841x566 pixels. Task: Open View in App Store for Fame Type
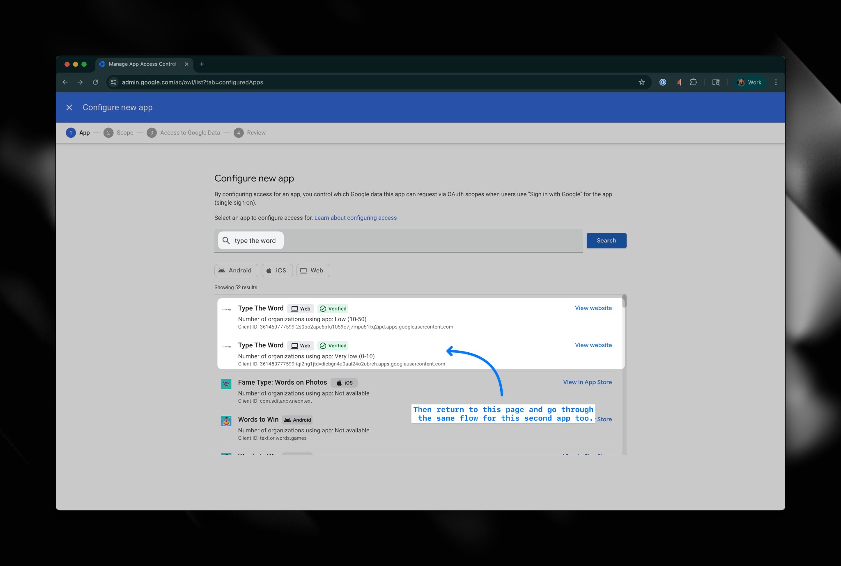(x=588, y=382)
